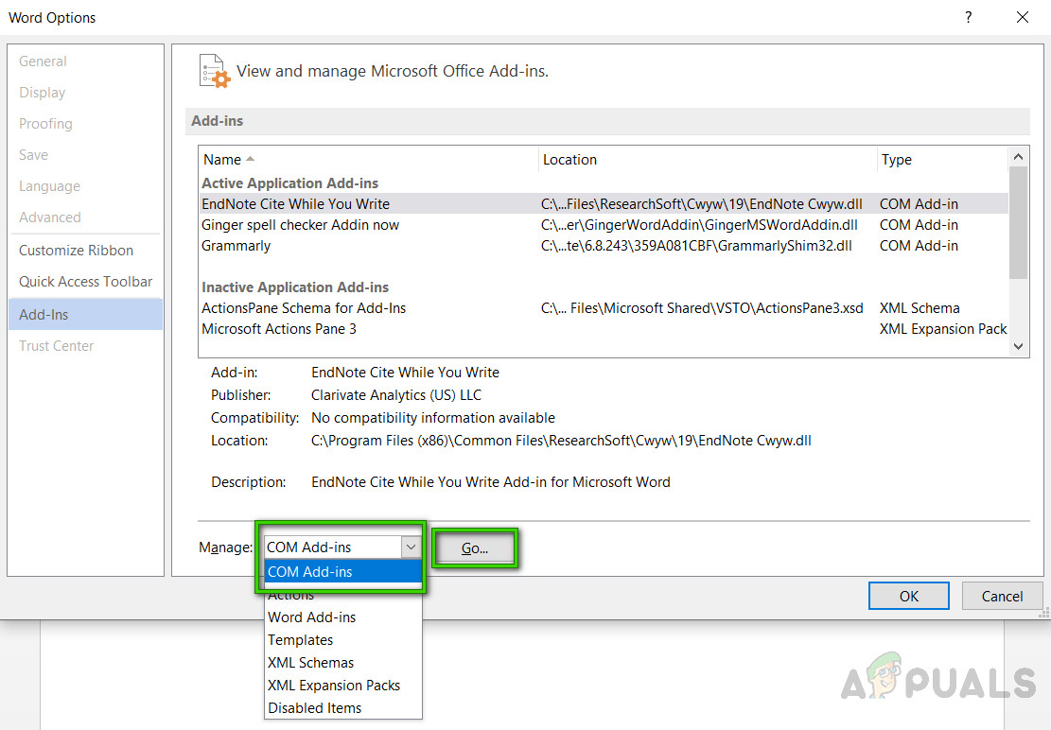Select ActionsPane Schema for Add-Ins row
Viewport: 1051px width, 730px height.
point(604,308)
